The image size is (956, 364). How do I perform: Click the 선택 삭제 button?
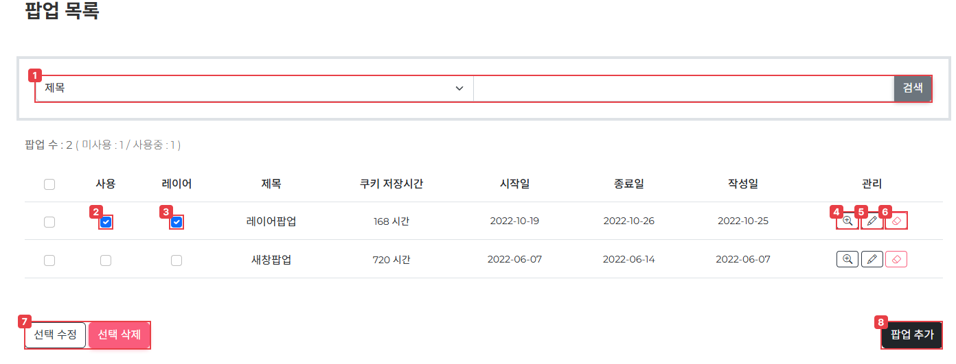(x=119, y=335)
